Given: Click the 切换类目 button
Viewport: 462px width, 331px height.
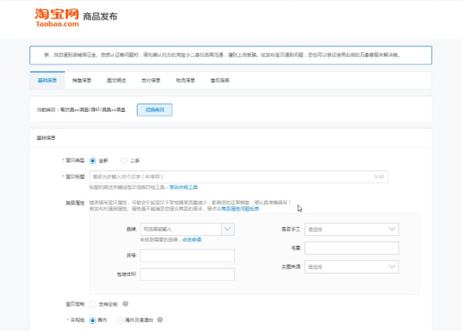Looking at the screenshot, I should coord(155,110).
